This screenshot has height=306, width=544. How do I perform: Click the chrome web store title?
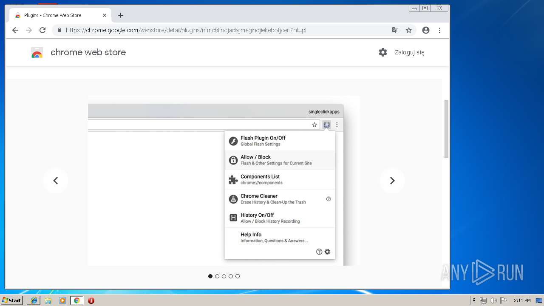click(88, 52)
